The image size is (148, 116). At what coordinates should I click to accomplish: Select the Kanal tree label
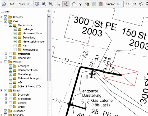point(17,91)
